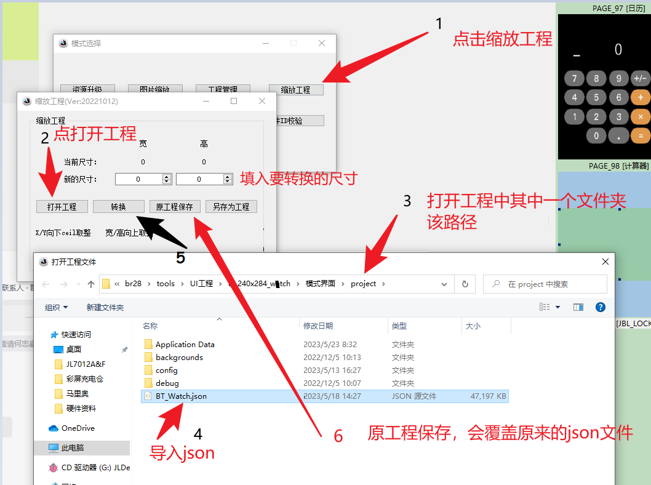Go back using the file dialog's back arrow
Viewport: 651px width, 485px height.
[x=46, y=284]
